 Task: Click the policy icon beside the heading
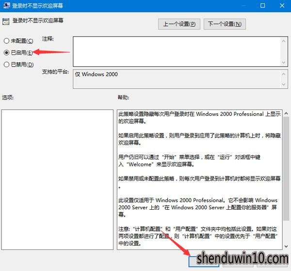click(x=6, y=21)
